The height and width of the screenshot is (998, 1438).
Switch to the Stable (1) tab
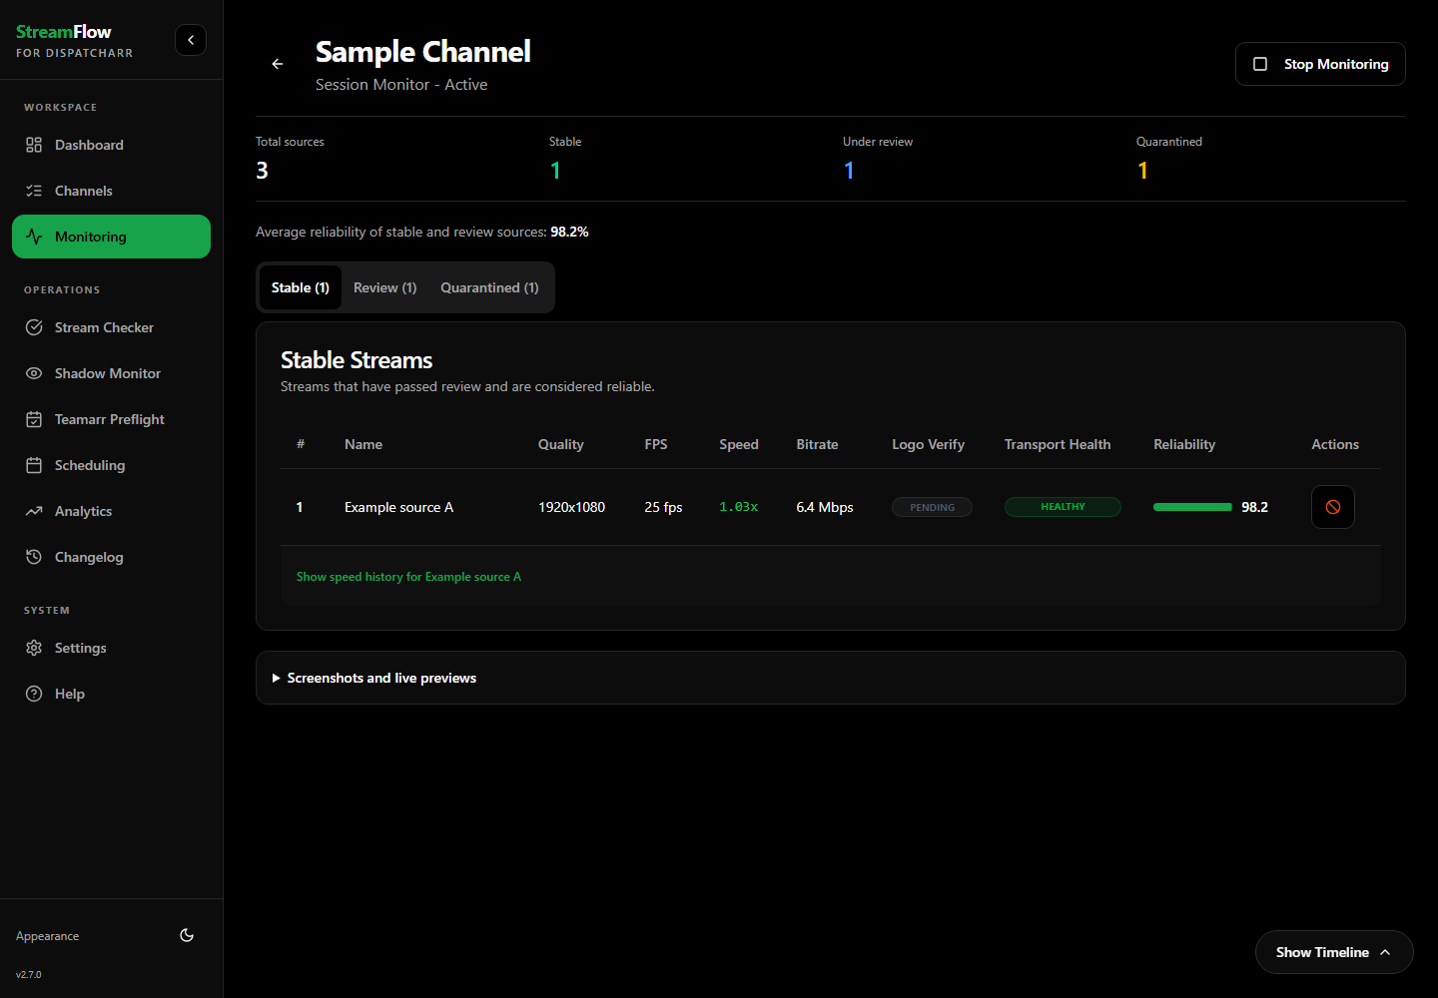(x=301, y=287)
